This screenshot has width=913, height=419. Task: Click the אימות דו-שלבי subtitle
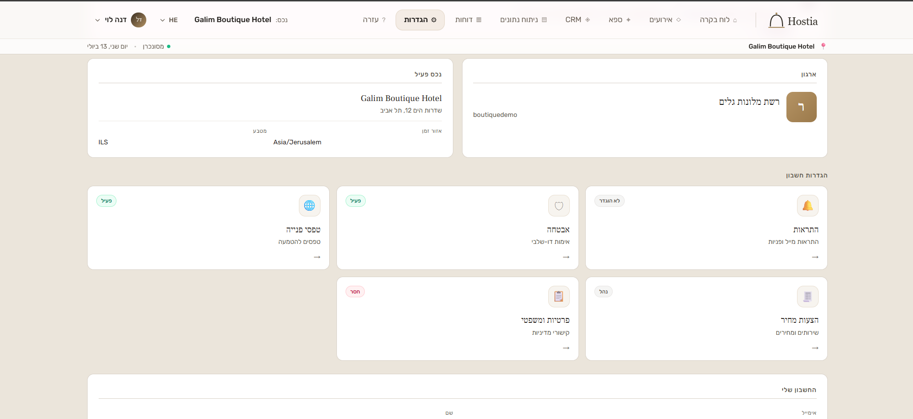(x=551, y=242)
